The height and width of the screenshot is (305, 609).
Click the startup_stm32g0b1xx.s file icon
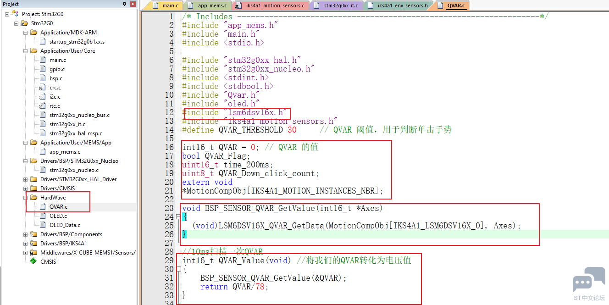[43, 42]
